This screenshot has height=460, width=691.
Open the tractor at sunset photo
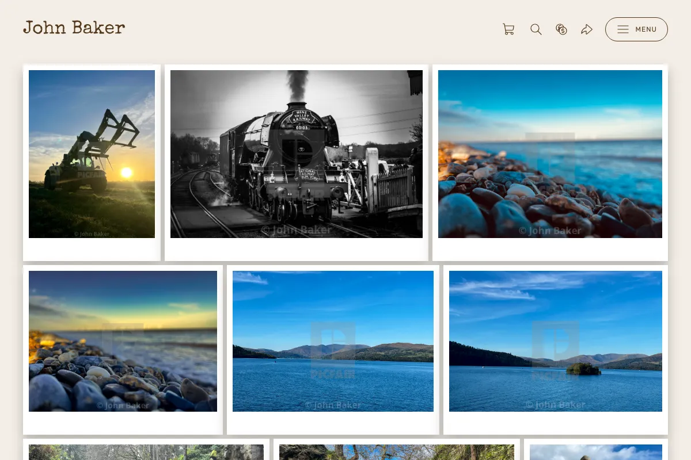(92, 154)
